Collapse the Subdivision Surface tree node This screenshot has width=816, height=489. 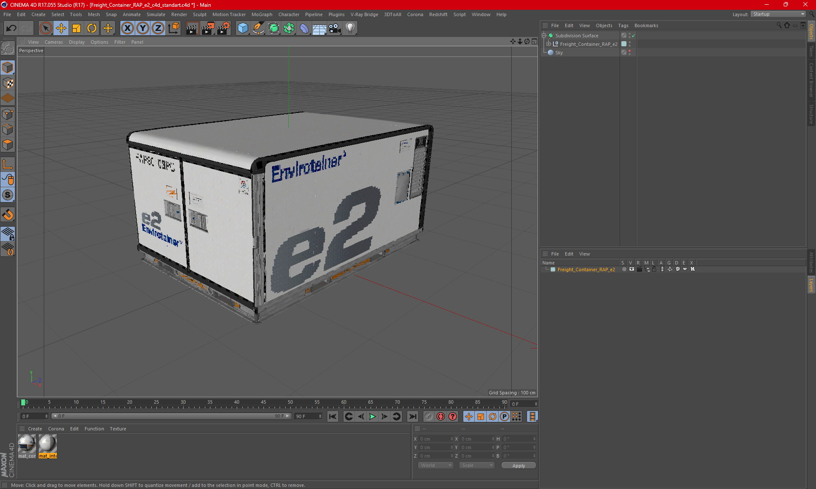point(544,36)
